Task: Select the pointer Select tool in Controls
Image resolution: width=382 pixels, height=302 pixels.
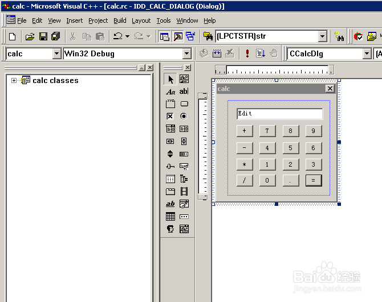Action: pos(170,79)
